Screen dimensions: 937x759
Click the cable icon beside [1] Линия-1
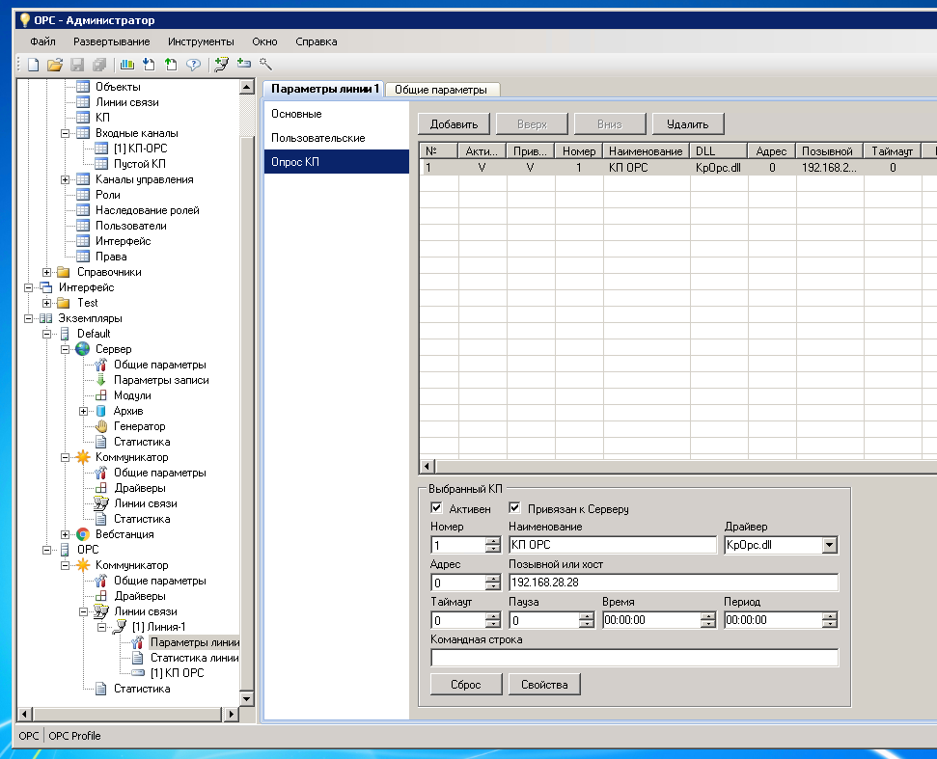click(120, 627)
